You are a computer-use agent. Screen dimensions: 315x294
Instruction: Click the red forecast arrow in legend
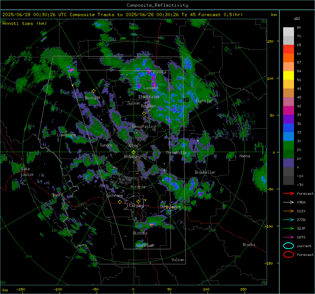(x=288, y=193)
